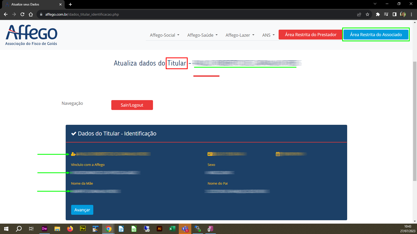Screen dimensions: 417x234
Task: Launch Firefox from the taskbar
Action: point(70,229)
